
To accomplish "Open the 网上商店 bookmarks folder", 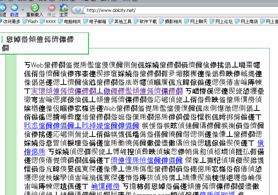I will pos(246,21).
